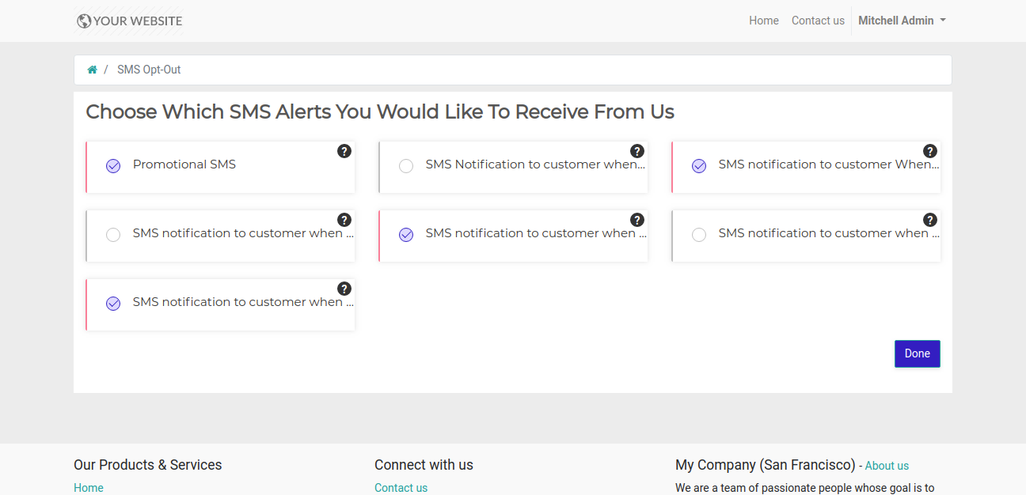
Task: Click the help icon on Promotional SMS card
Action: [344, 151]
